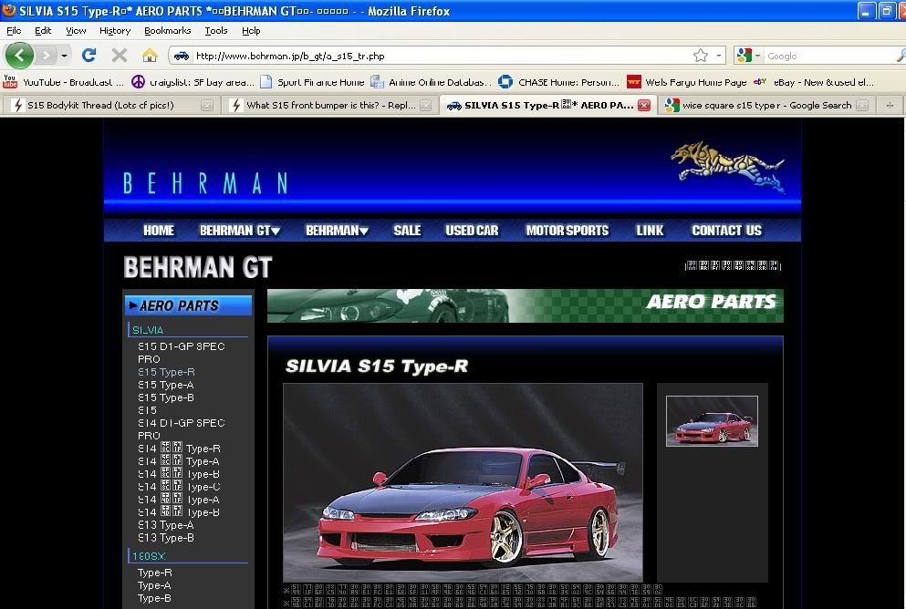Open CHASE Home bookmark
The height and width of the screenshot is (609, 906).
tap(558, 82)
